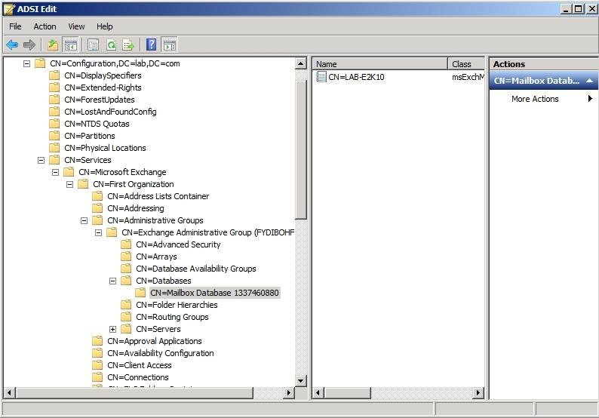599x418 pixels.
Task: Click folder icon beside CN=First Organization
Action: click(83, 184)
